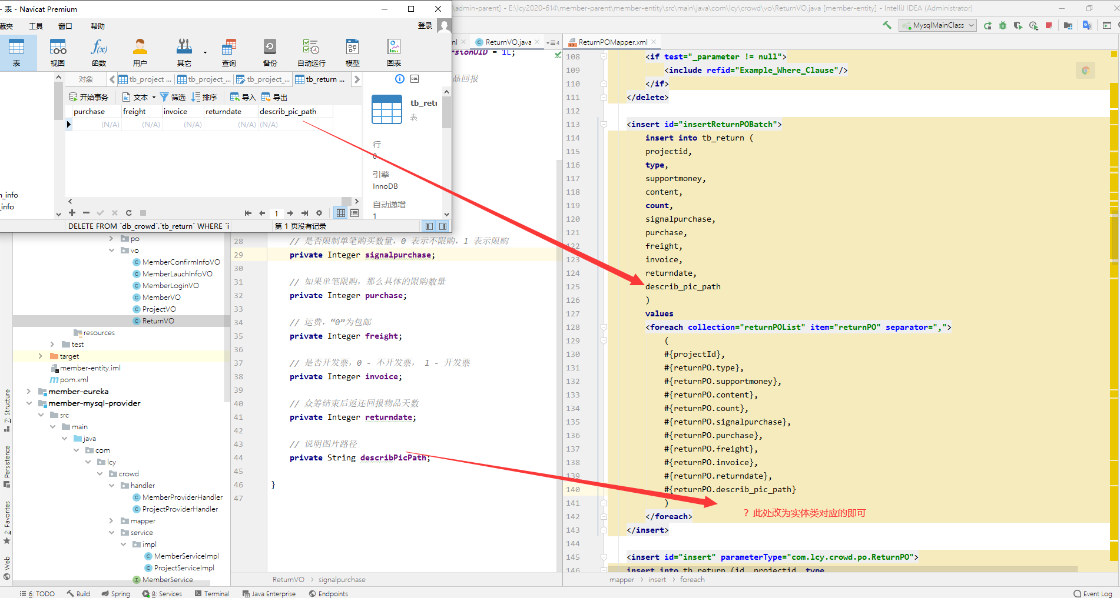Delete record with the minus icon
Image resolution: width=1120 pixels, height=598 pixels.
[x=86, y=213]
